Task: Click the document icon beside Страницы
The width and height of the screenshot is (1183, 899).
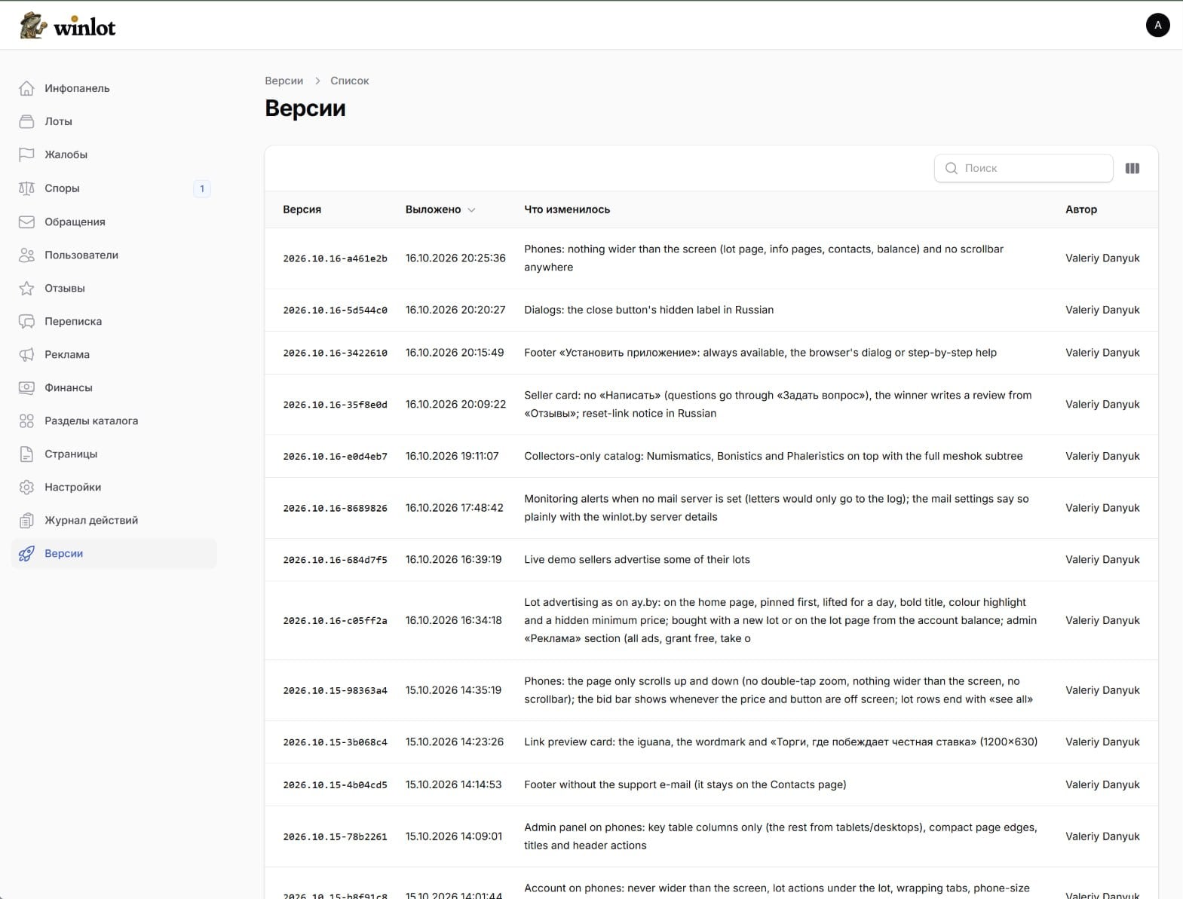Action: (x=26, y=454)
